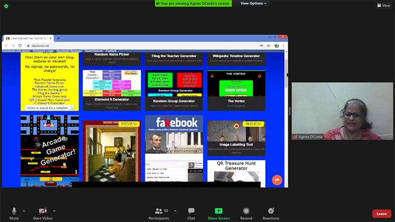The image size is (395, 222).
Task: Open the View Options dropdown
Action: click(253, 3)
